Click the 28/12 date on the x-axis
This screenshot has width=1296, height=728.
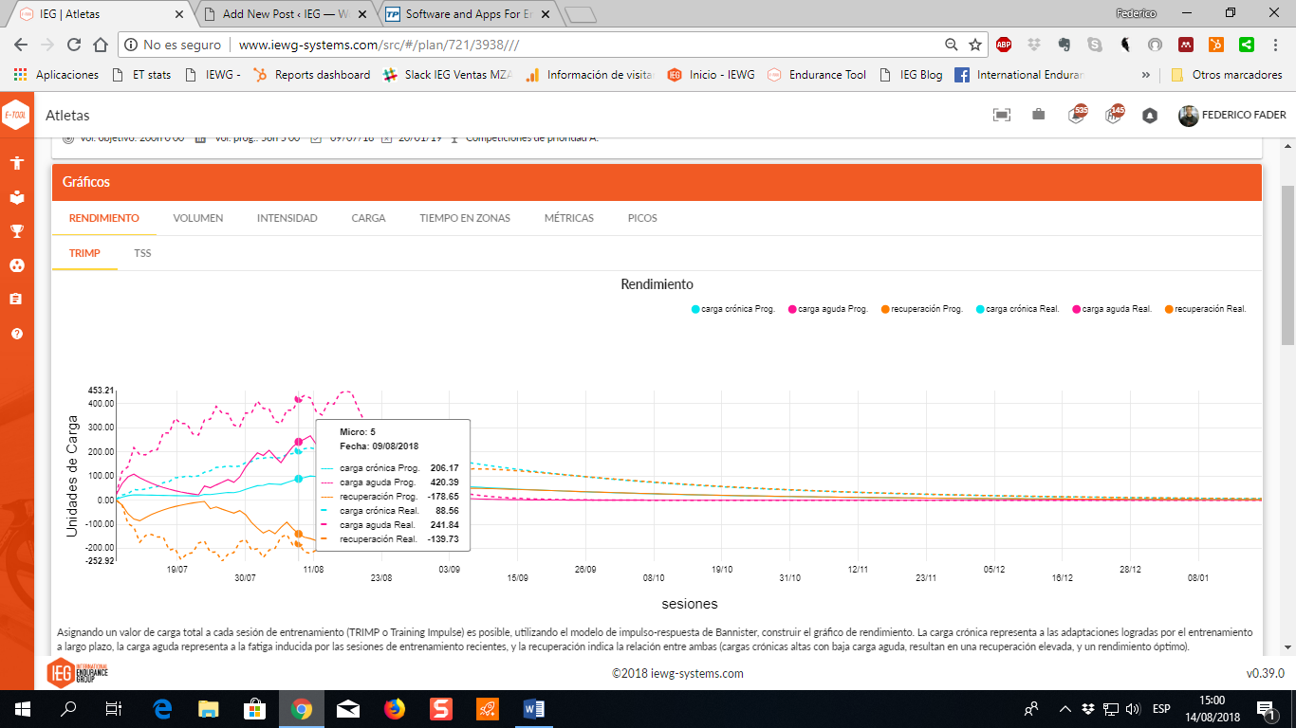(x=1131, y=570)
